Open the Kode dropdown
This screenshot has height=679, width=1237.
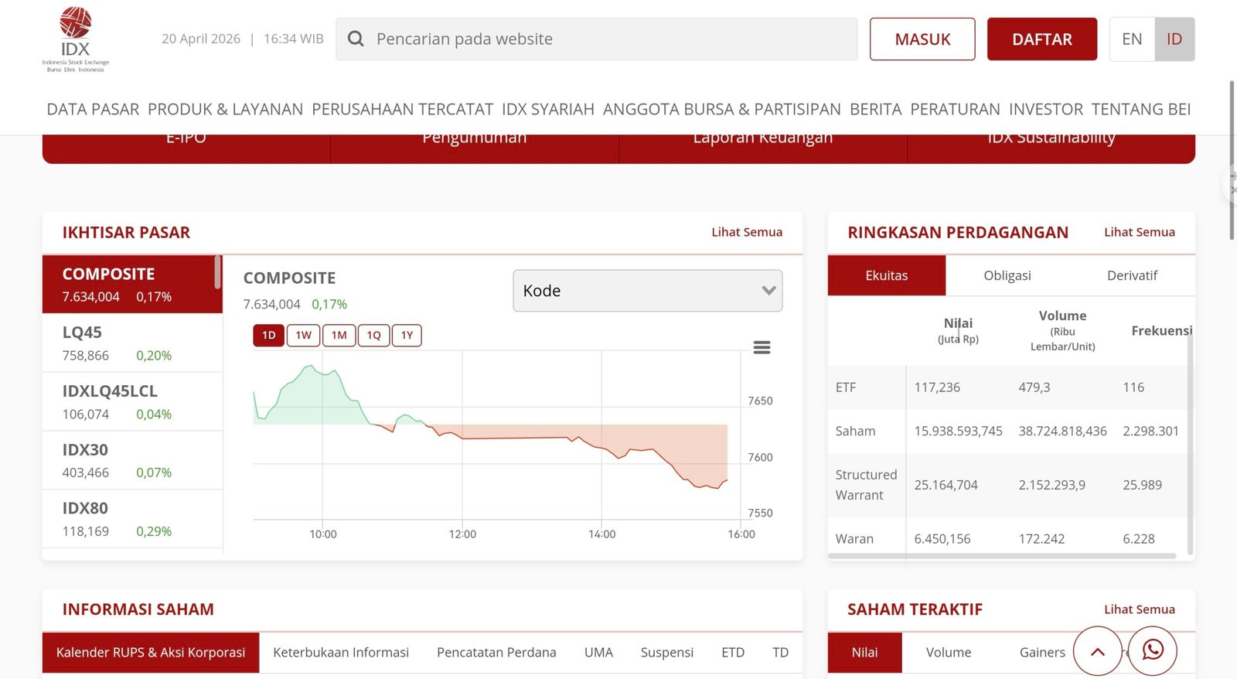click(647, 291)
